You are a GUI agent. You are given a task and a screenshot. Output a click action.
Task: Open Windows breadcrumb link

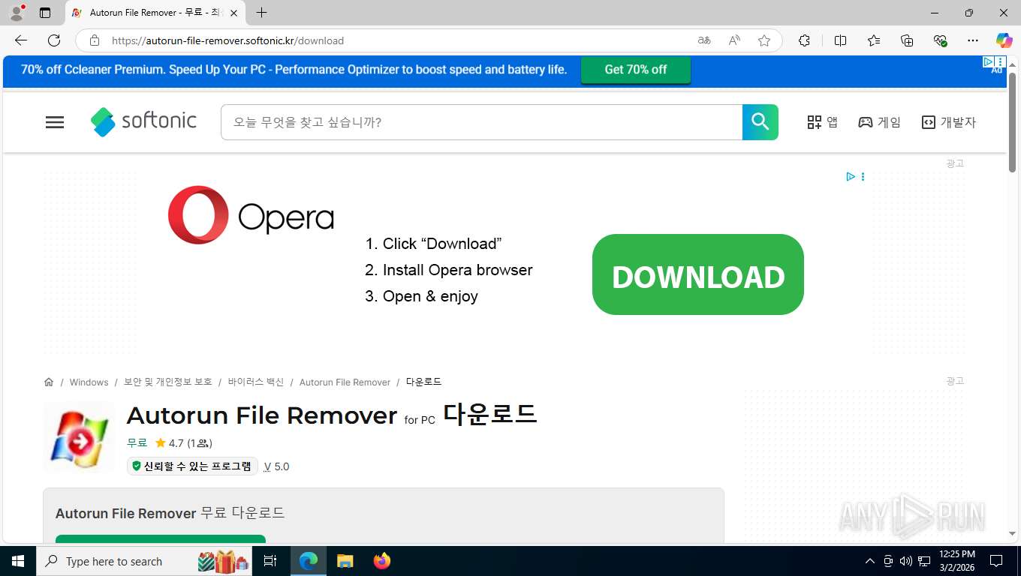tap(89, 382)
